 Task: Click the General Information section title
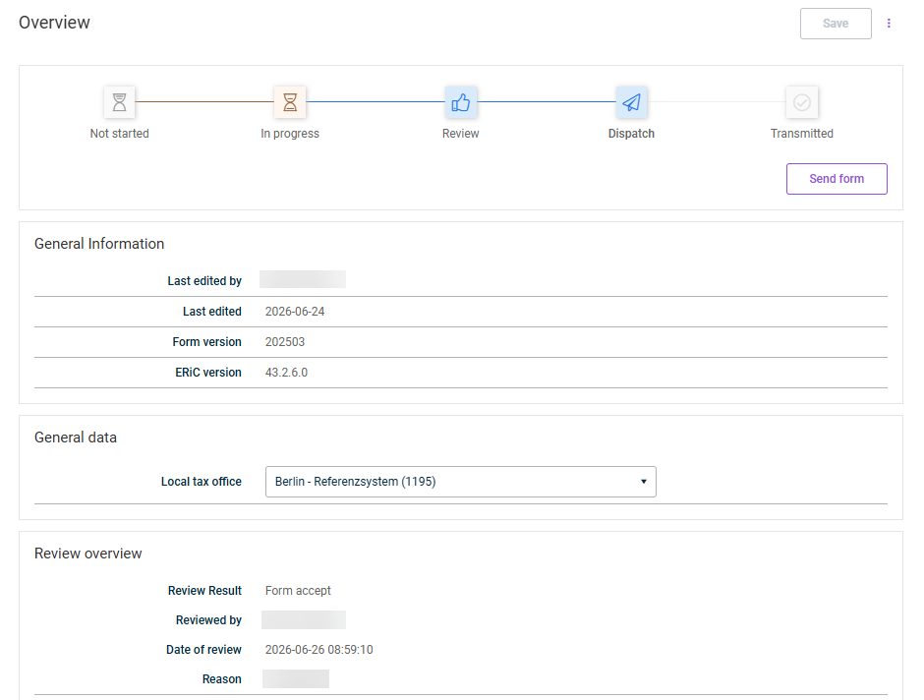(99, 244)
